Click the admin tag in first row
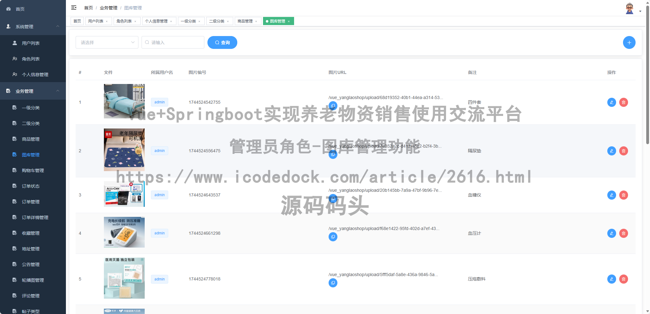650x314 pixels. (x=159, y=102)
